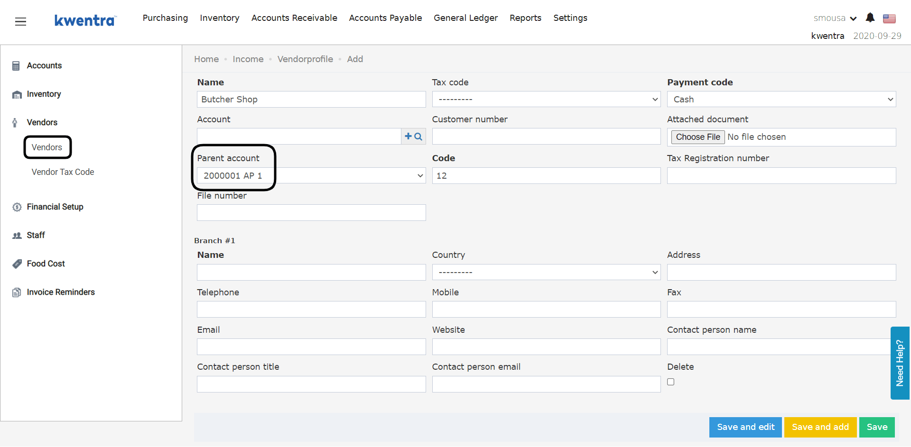Open the Purchasing menu
911x447 pixels.
pyautogui.click(x=165, y=18)
